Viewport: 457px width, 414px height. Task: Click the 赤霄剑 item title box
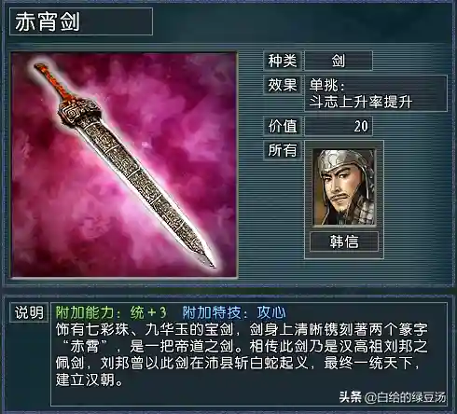(x=81, y=21)
